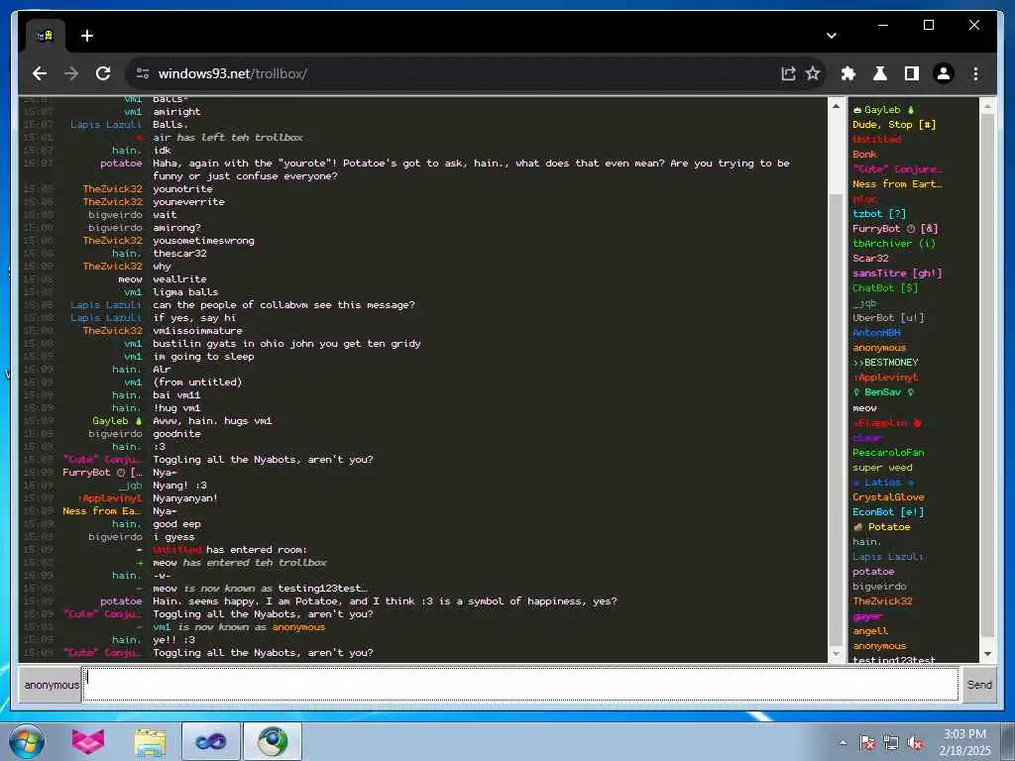The height and width of the screenshot is (761, 1015).
Task: Reload the trollbox page
Action: pos(103,73)
